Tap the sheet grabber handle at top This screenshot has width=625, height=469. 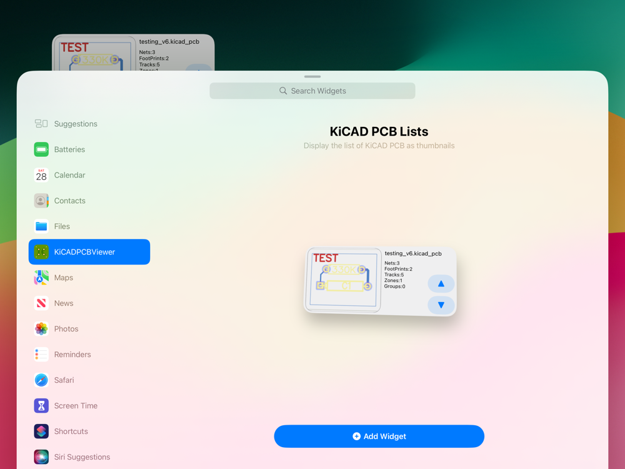pos(312,76)
